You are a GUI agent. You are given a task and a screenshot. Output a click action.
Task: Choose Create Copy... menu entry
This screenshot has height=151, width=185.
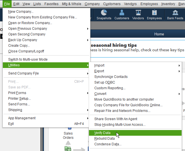point(46,46)
